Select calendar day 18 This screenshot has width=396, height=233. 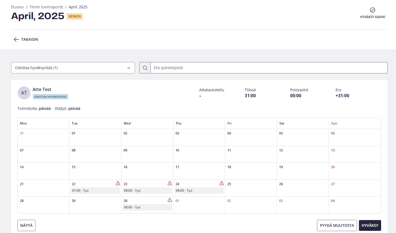(x=251, y=171)
